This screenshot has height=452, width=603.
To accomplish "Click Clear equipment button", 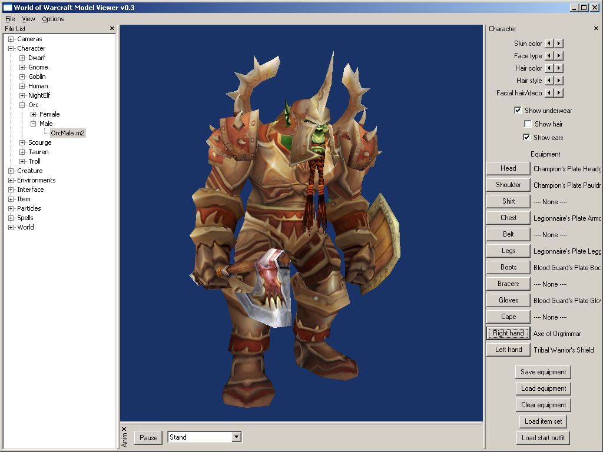I will [x=544, y=405].
